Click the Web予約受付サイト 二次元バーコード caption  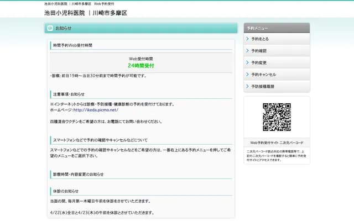point(277,143)
